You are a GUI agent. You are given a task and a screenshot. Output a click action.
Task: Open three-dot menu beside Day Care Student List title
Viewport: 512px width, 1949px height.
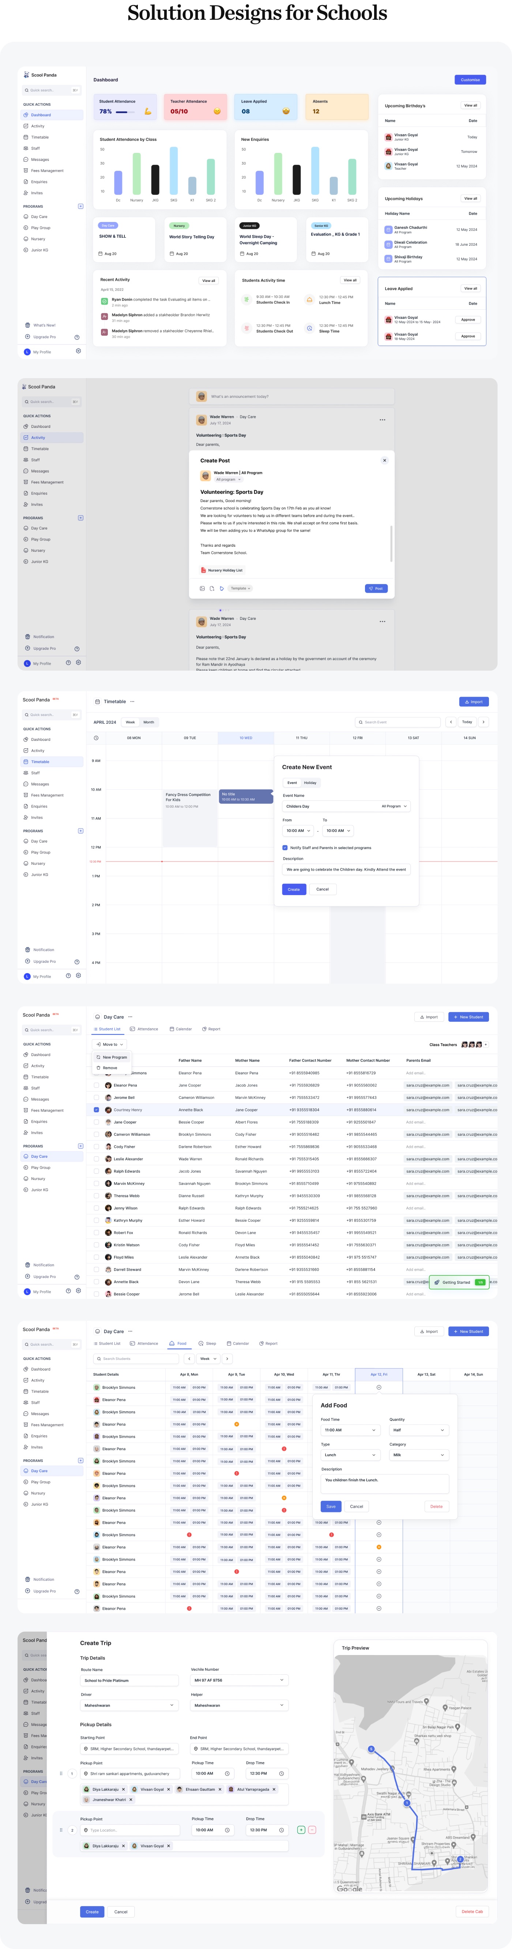[x=130, y=1017]
